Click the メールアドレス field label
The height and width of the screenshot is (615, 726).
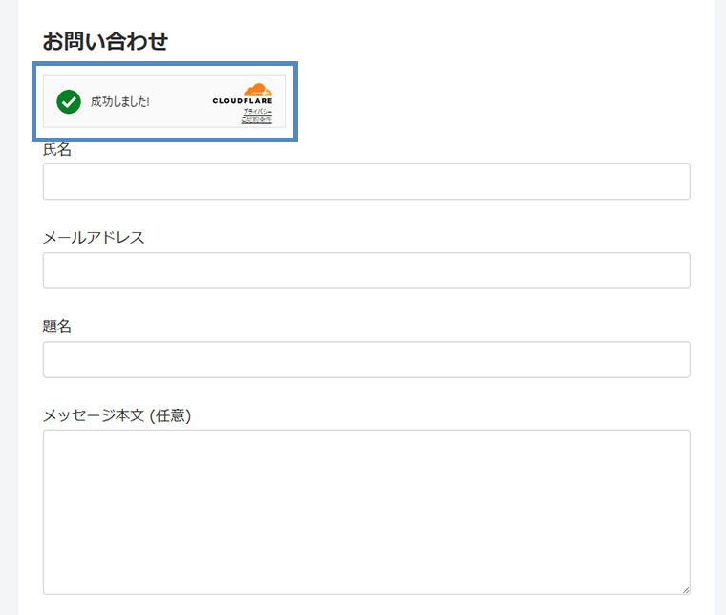pos(94,238)
